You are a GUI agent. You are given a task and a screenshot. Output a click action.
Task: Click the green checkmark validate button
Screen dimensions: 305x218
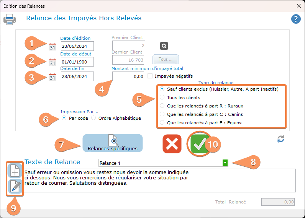[x=199, y=144]
